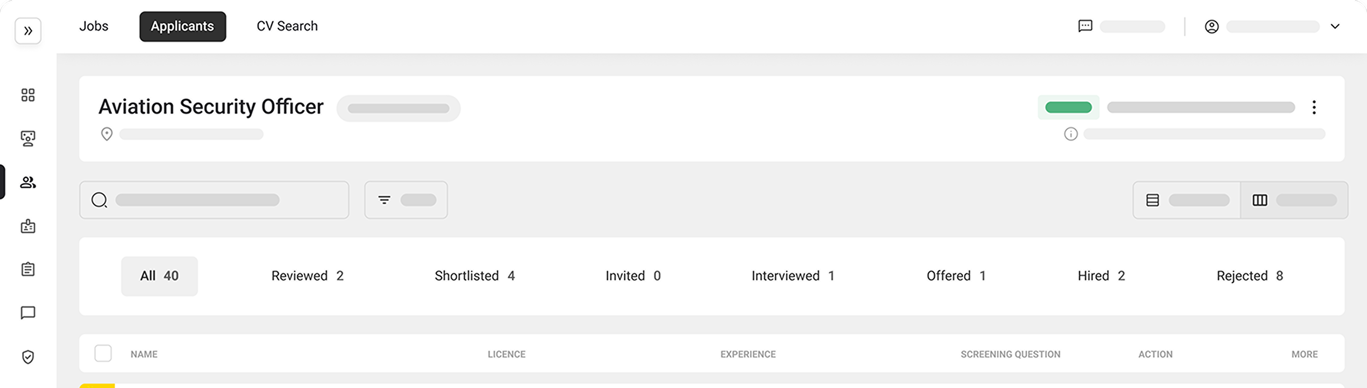
Task: Switch to the Jobs tab
Action: 94,26
